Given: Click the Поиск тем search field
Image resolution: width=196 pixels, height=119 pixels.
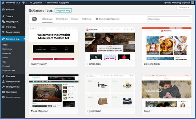Looking at the screenshot, I should coord(169,19).
